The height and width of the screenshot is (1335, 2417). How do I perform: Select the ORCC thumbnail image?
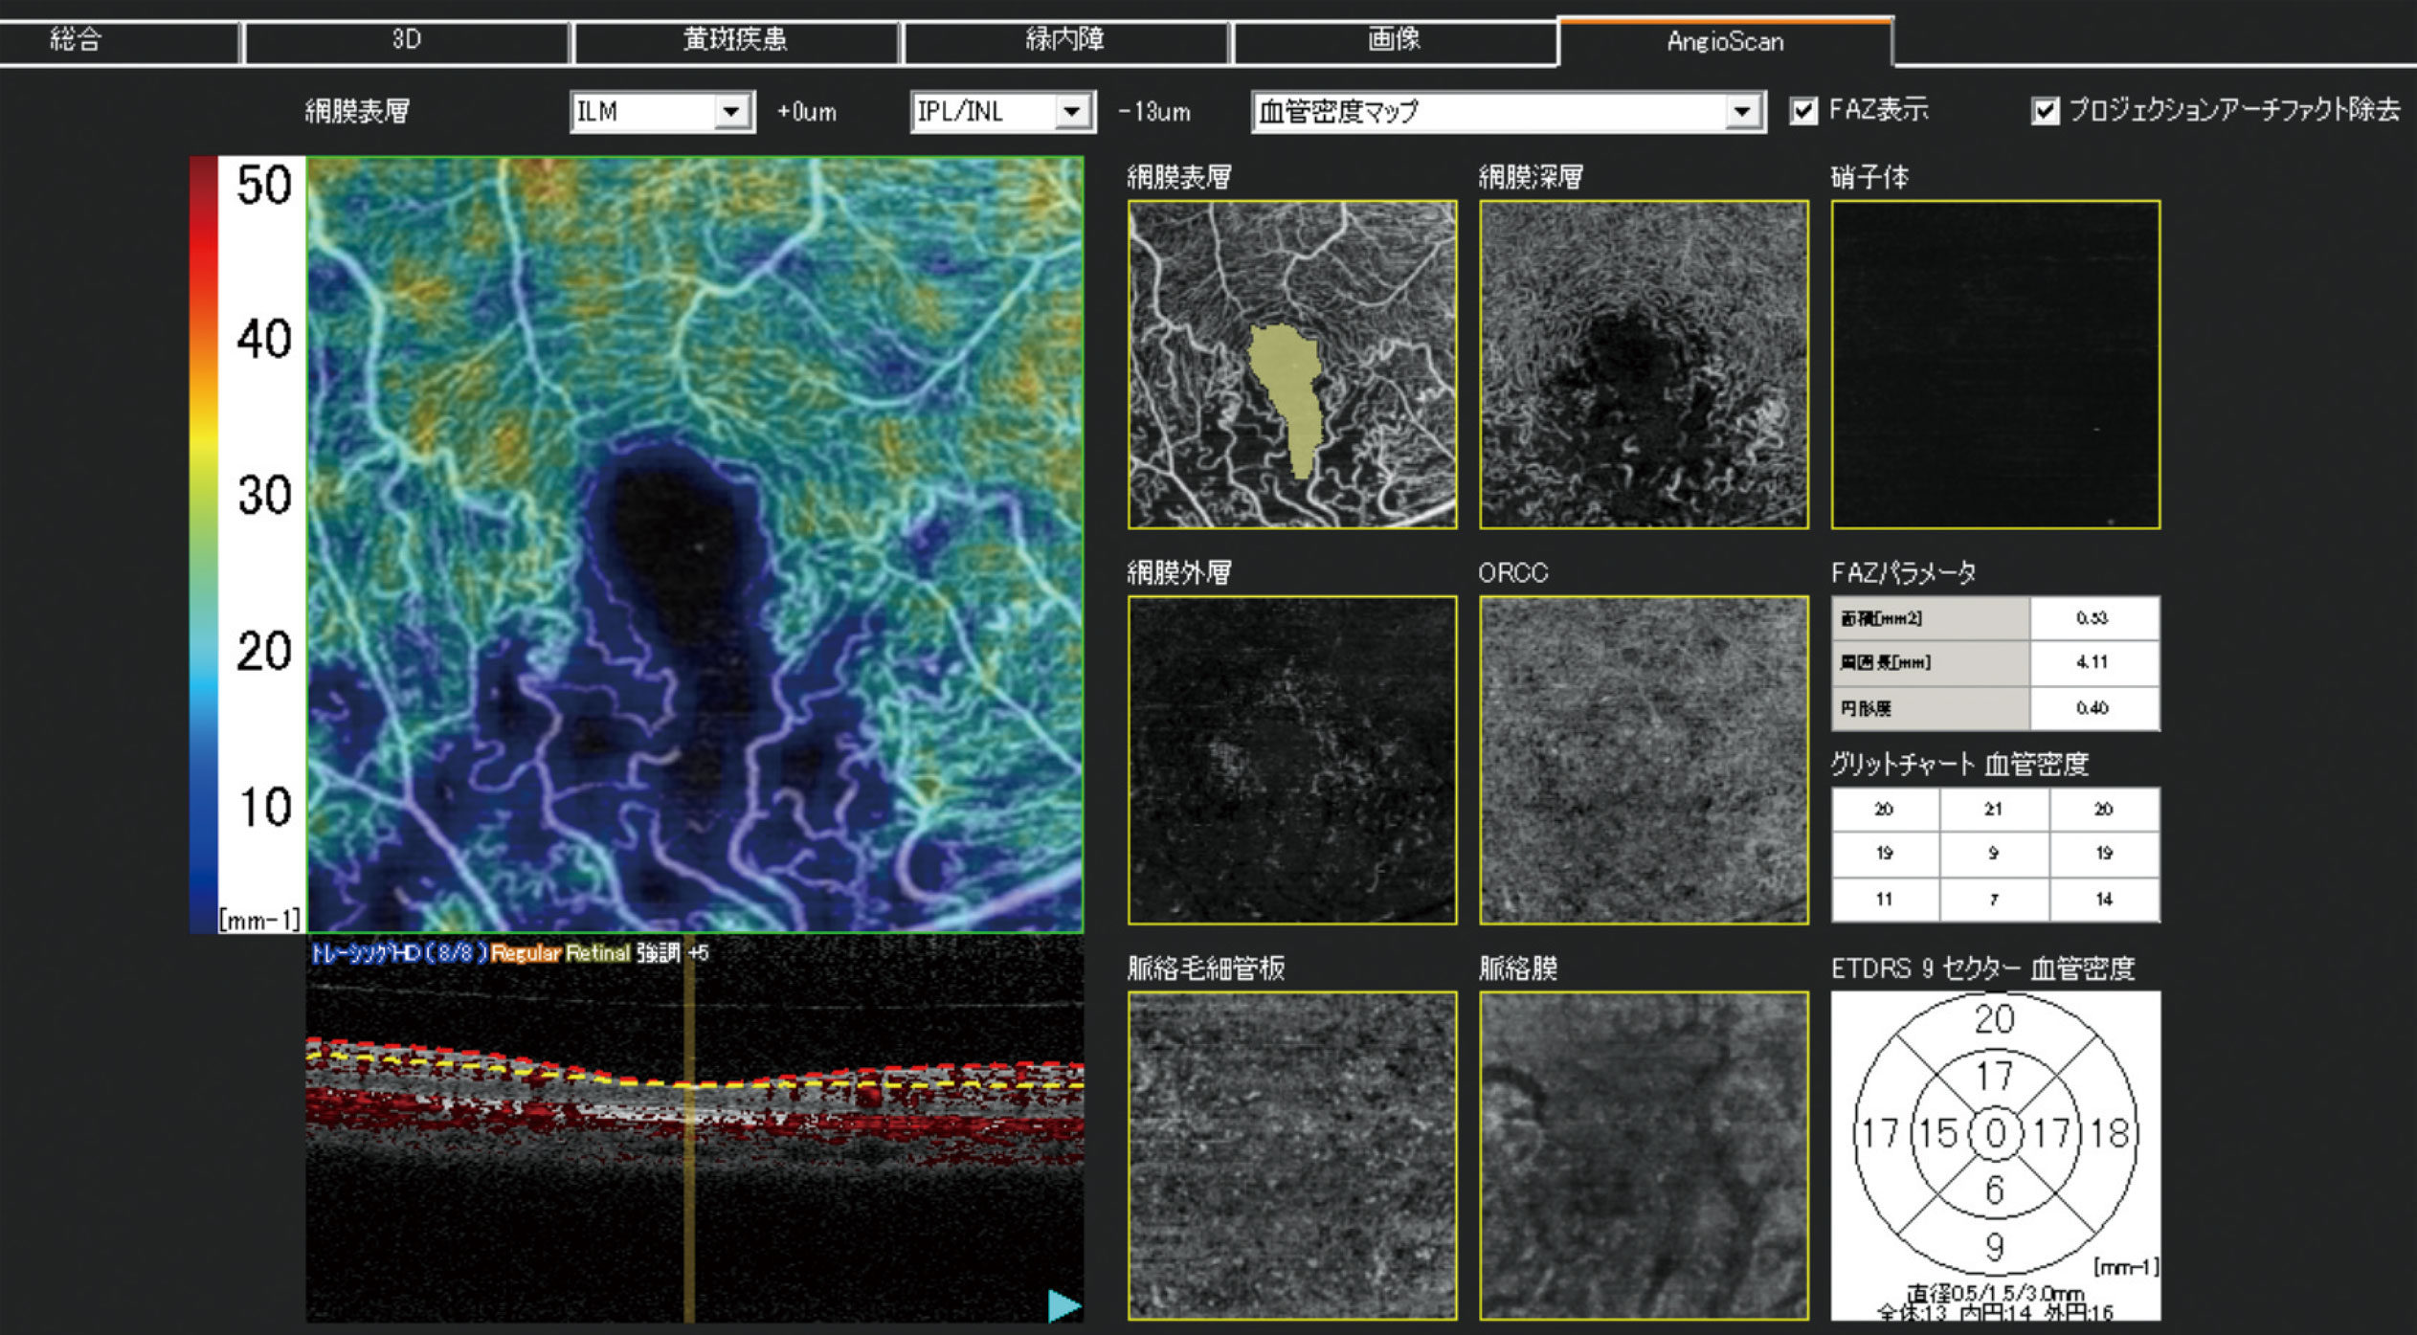coord(1644,760)
